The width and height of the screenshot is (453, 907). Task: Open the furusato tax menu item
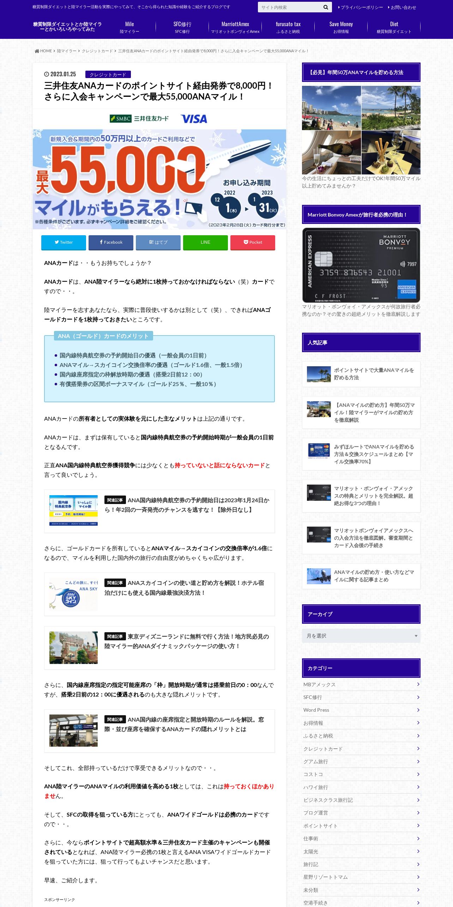pyautogui.click(x=288, y=27)
